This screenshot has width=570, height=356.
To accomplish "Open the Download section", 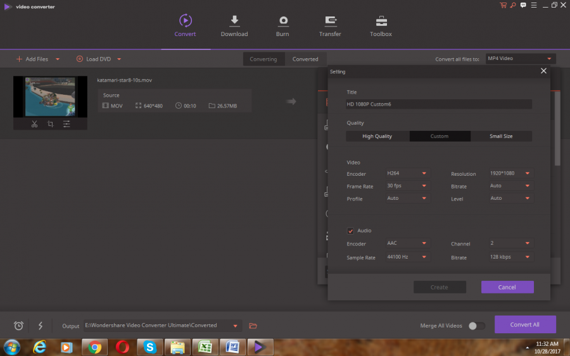I will coord(234,26).
